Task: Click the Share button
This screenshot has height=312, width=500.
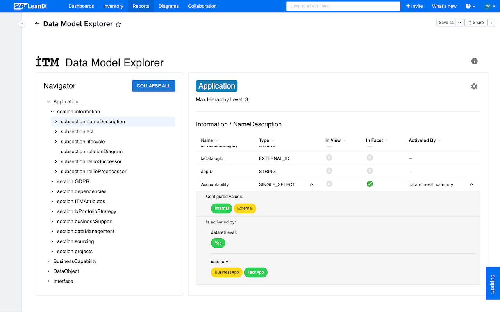Action: pyautogui.click(x=475, y=23)
